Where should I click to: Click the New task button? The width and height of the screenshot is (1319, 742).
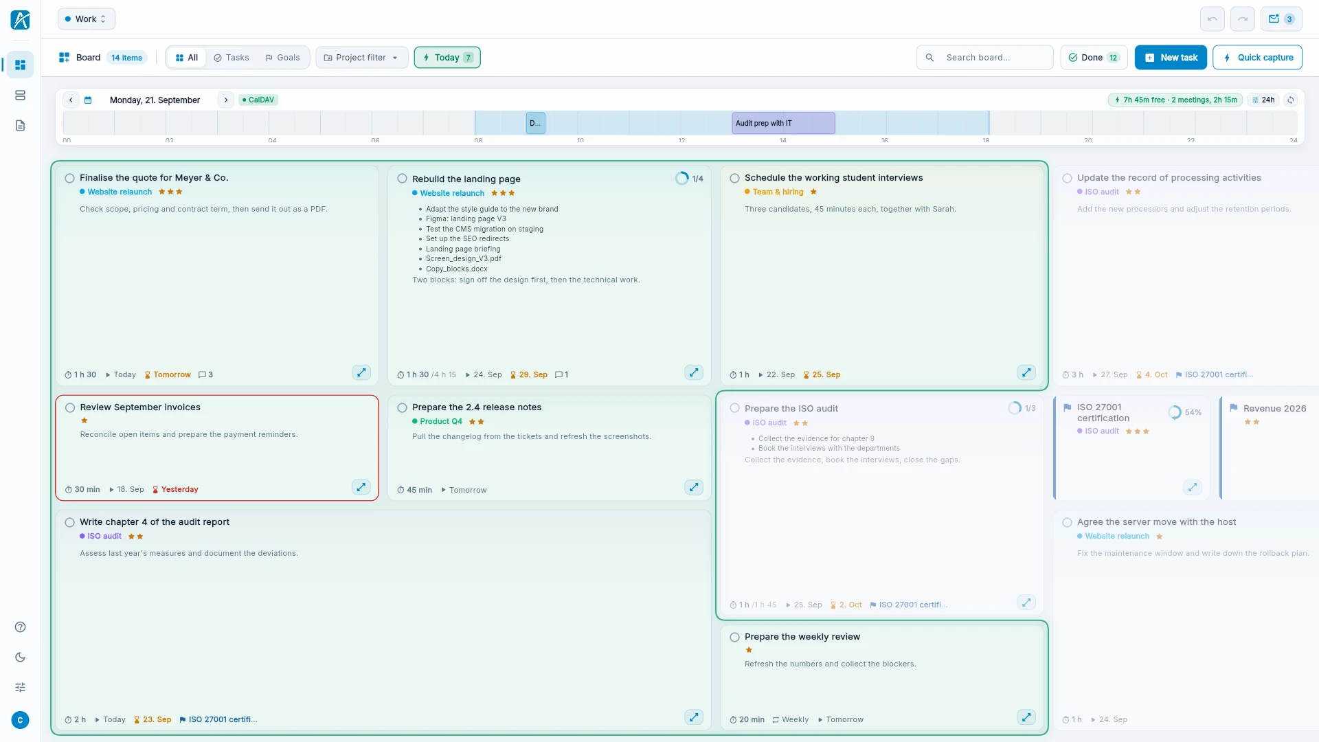pos(1171,58)
